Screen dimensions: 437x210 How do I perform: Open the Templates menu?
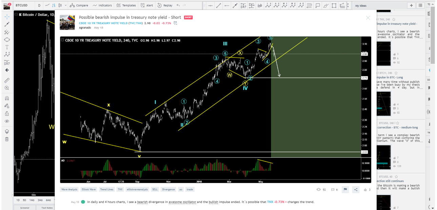pyautogui.click(x=126, y=5)
